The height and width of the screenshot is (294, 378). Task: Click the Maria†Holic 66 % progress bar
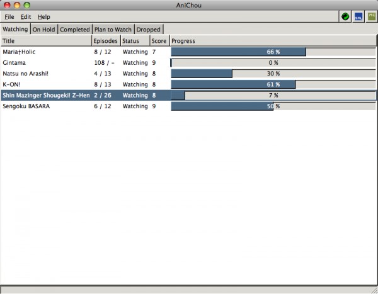pyautogui.click(x=273, y=52)
